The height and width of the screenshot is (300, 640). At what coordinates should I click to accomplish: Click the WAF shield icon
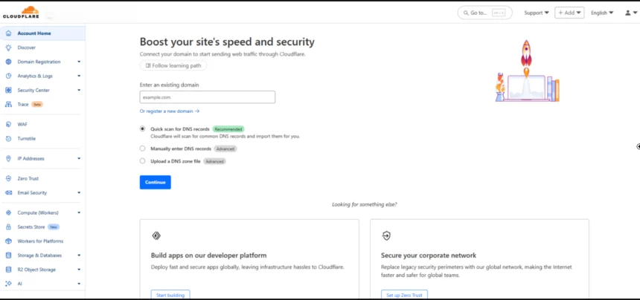pos(8,125)
